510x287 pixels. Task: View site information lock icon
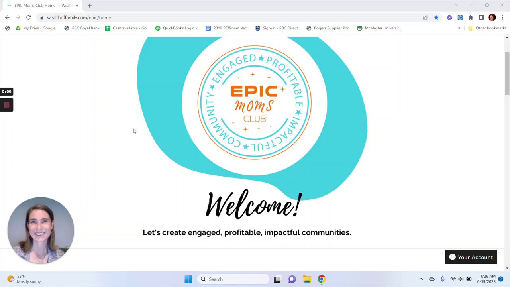coord(41,18)
